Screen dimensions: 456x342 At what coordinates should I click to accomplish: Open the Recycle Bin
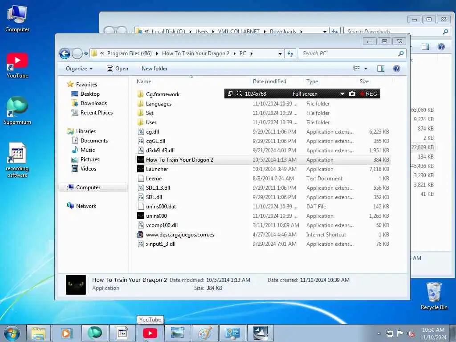point(434,296)
